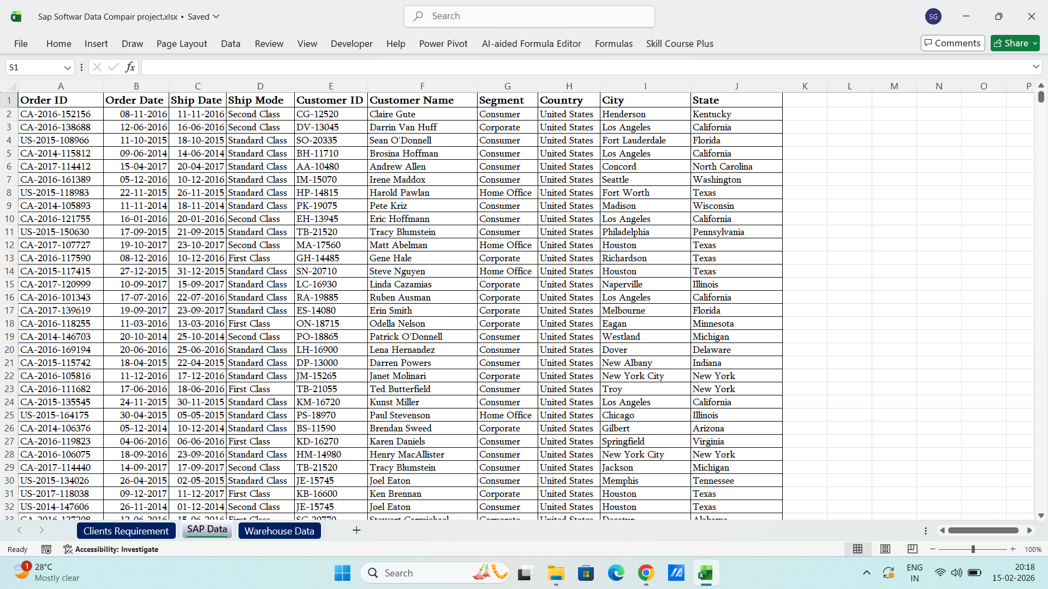Switch to Page Break Preview view

[912, 549]
